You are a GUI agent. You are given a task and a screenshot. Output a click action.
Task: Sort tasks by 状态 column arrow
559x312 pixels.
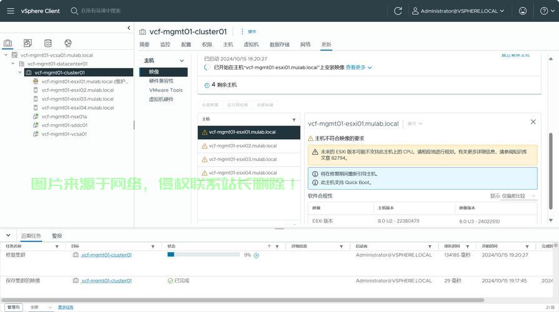[269, 246]
